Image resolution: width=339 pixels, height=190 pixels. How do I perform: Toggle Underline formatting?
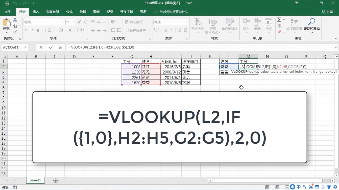click(x=38, y=30)
